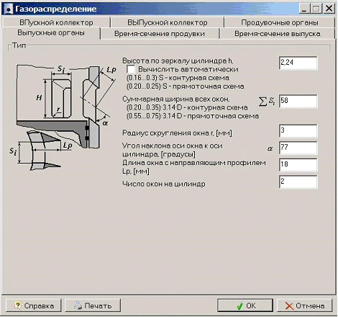The height and width of the screenshot is (317, 338).
Task: Select the Выпускные органы tab
Action: [x=51, y=33]
